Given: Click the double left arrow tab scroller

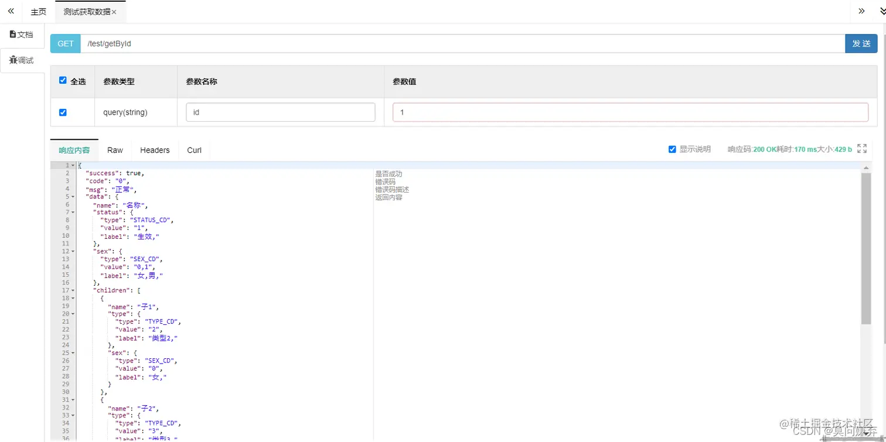Looking at the screenshot, I should click(x=11, y=11).
